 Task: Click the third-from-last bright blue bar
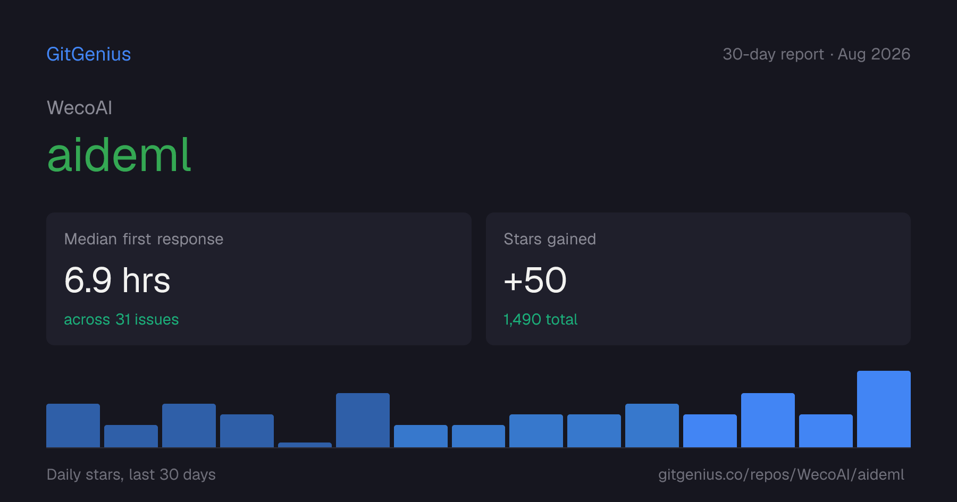tap(768, 420)
